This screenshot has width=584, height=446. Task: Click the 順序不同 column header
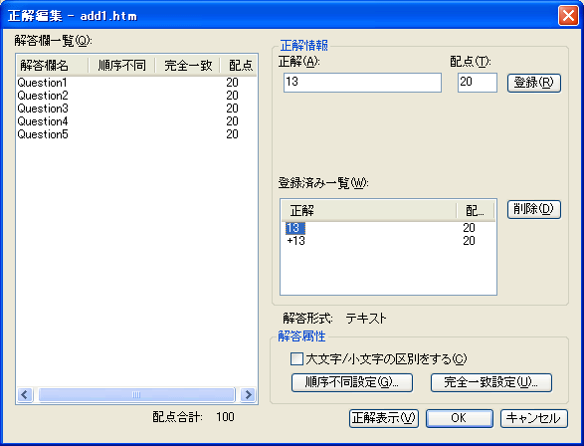(121, 66)
